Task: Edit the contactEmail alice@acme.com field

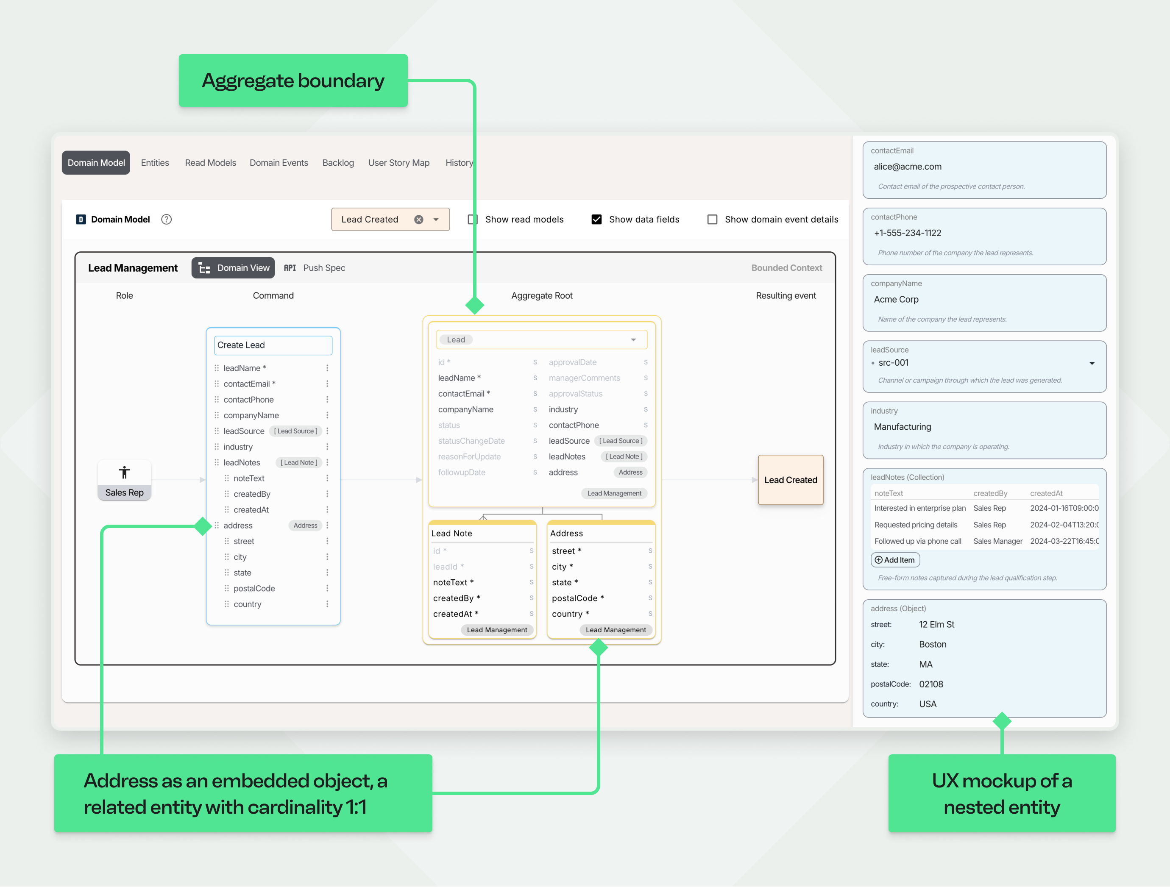Action: pos(984,170)
